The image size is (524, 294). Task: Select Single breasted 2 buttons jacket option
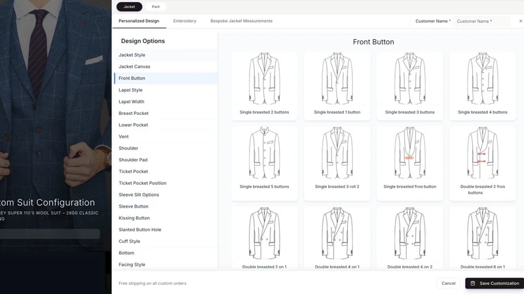tap(264, 86)
